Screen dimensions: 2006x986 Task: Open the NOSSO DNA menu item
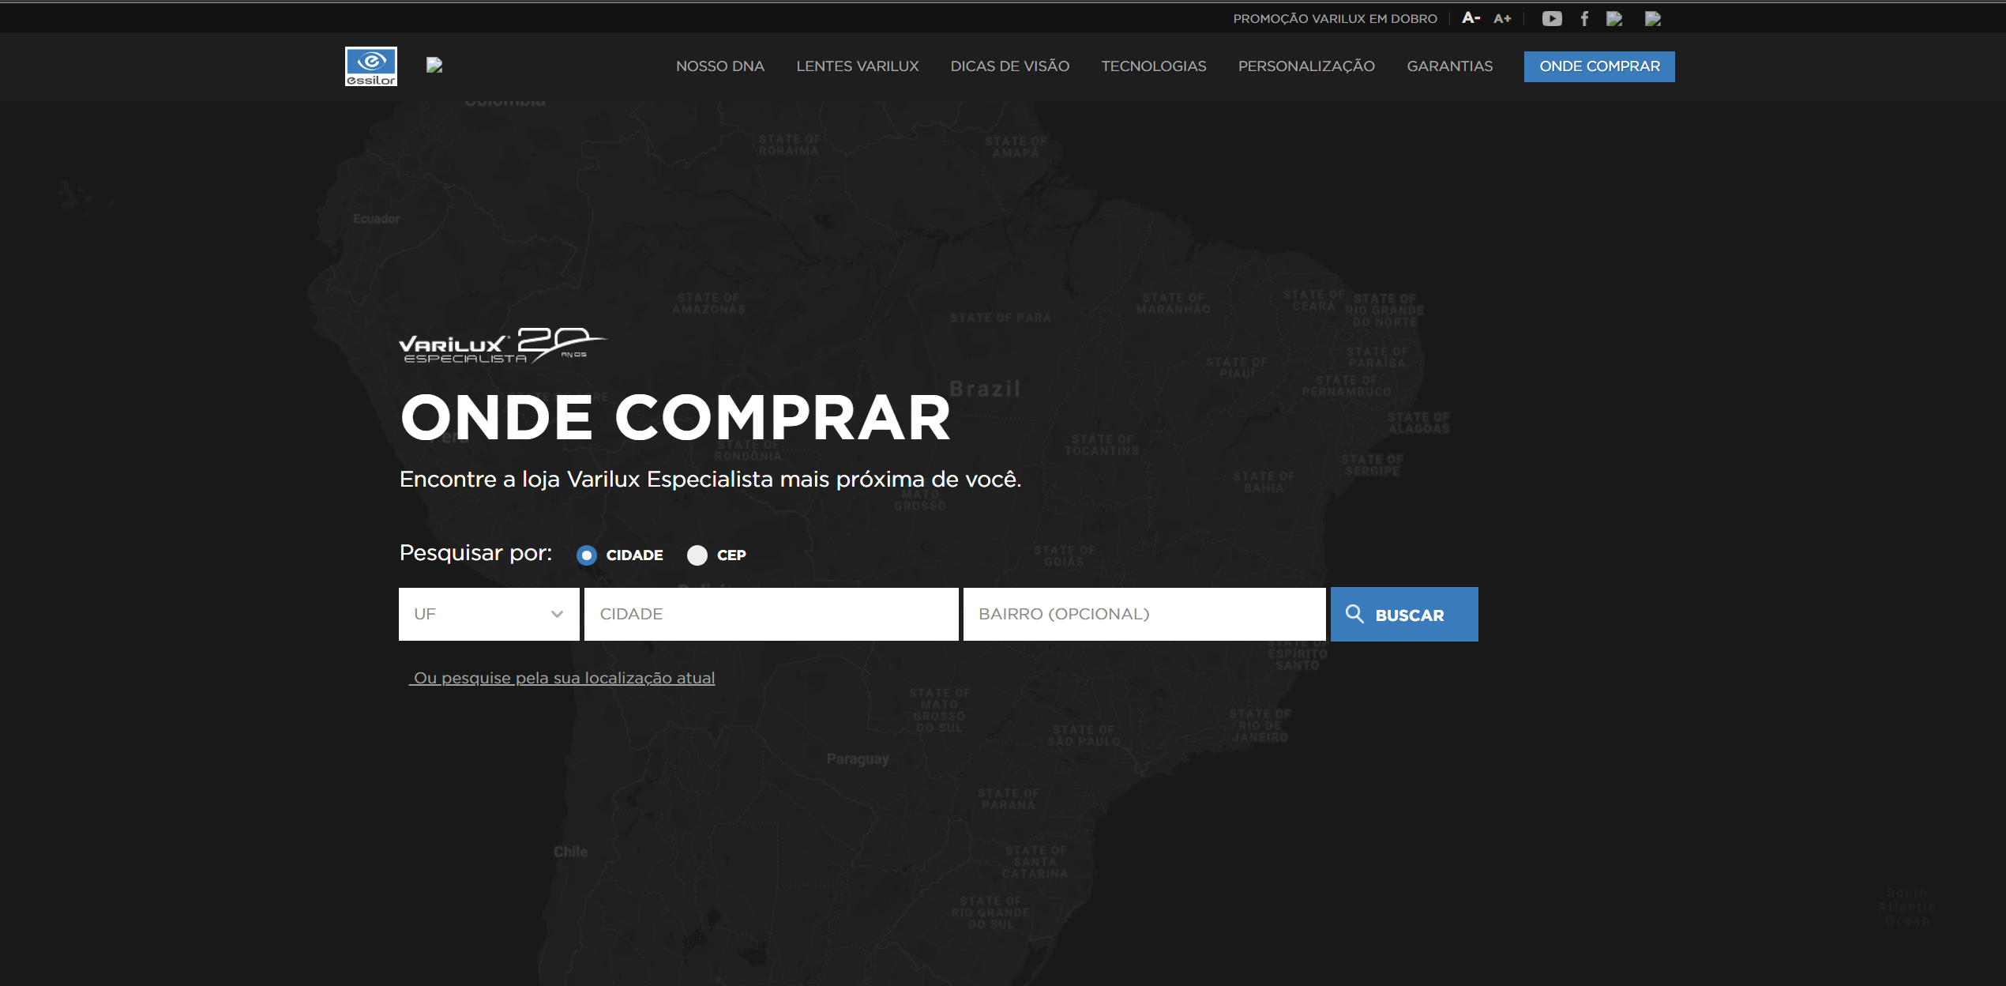[x=719, y=66]
